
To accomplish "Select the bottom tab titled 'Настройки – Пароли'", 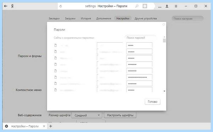I will [x=25, y=126].
